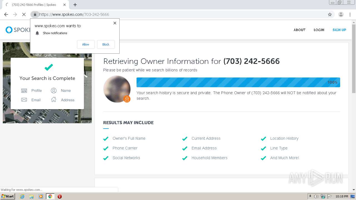Open the LOGIN page

point(319,30)
